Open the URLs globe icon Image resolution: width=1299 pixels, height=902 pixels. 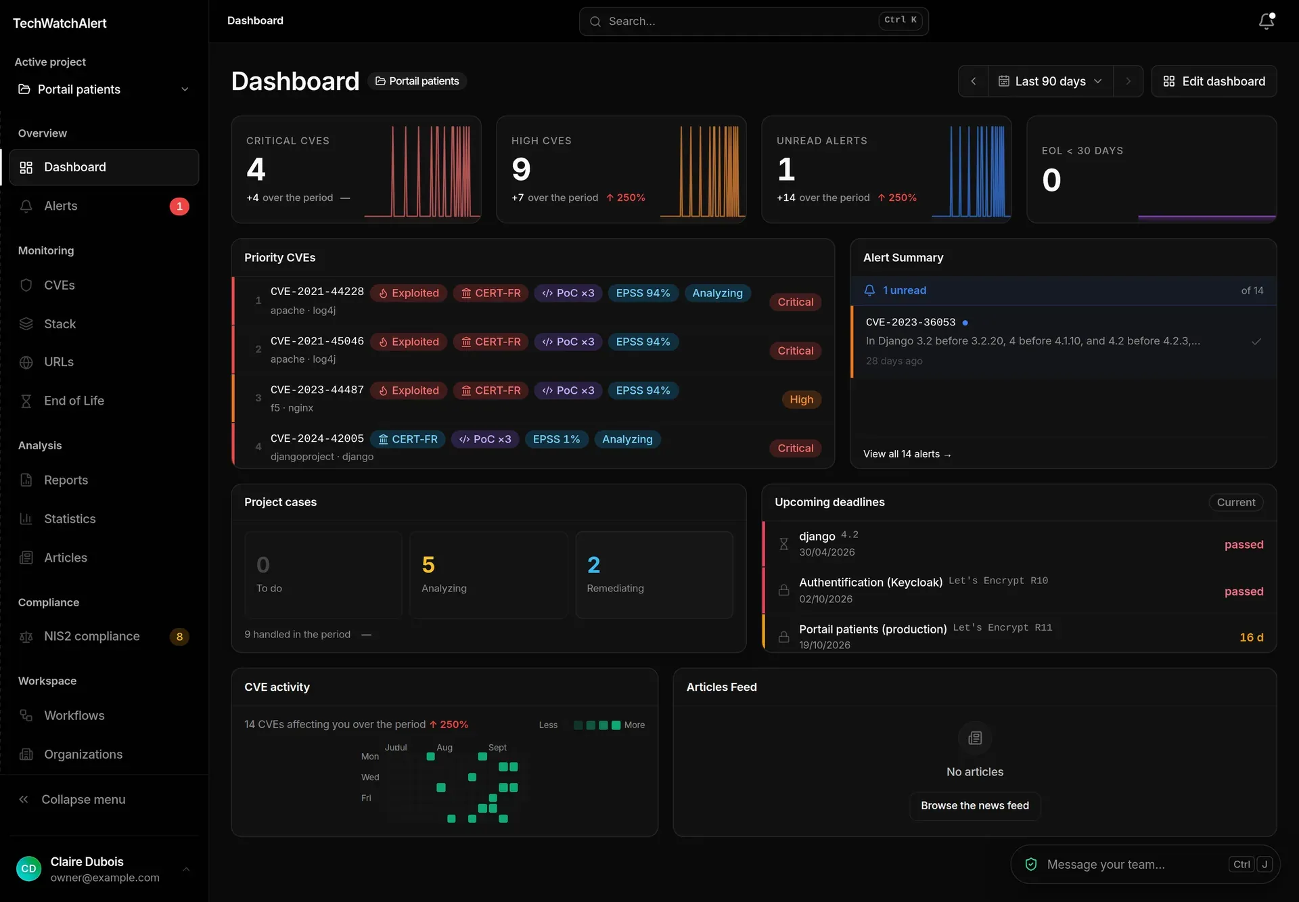point(26,363)
